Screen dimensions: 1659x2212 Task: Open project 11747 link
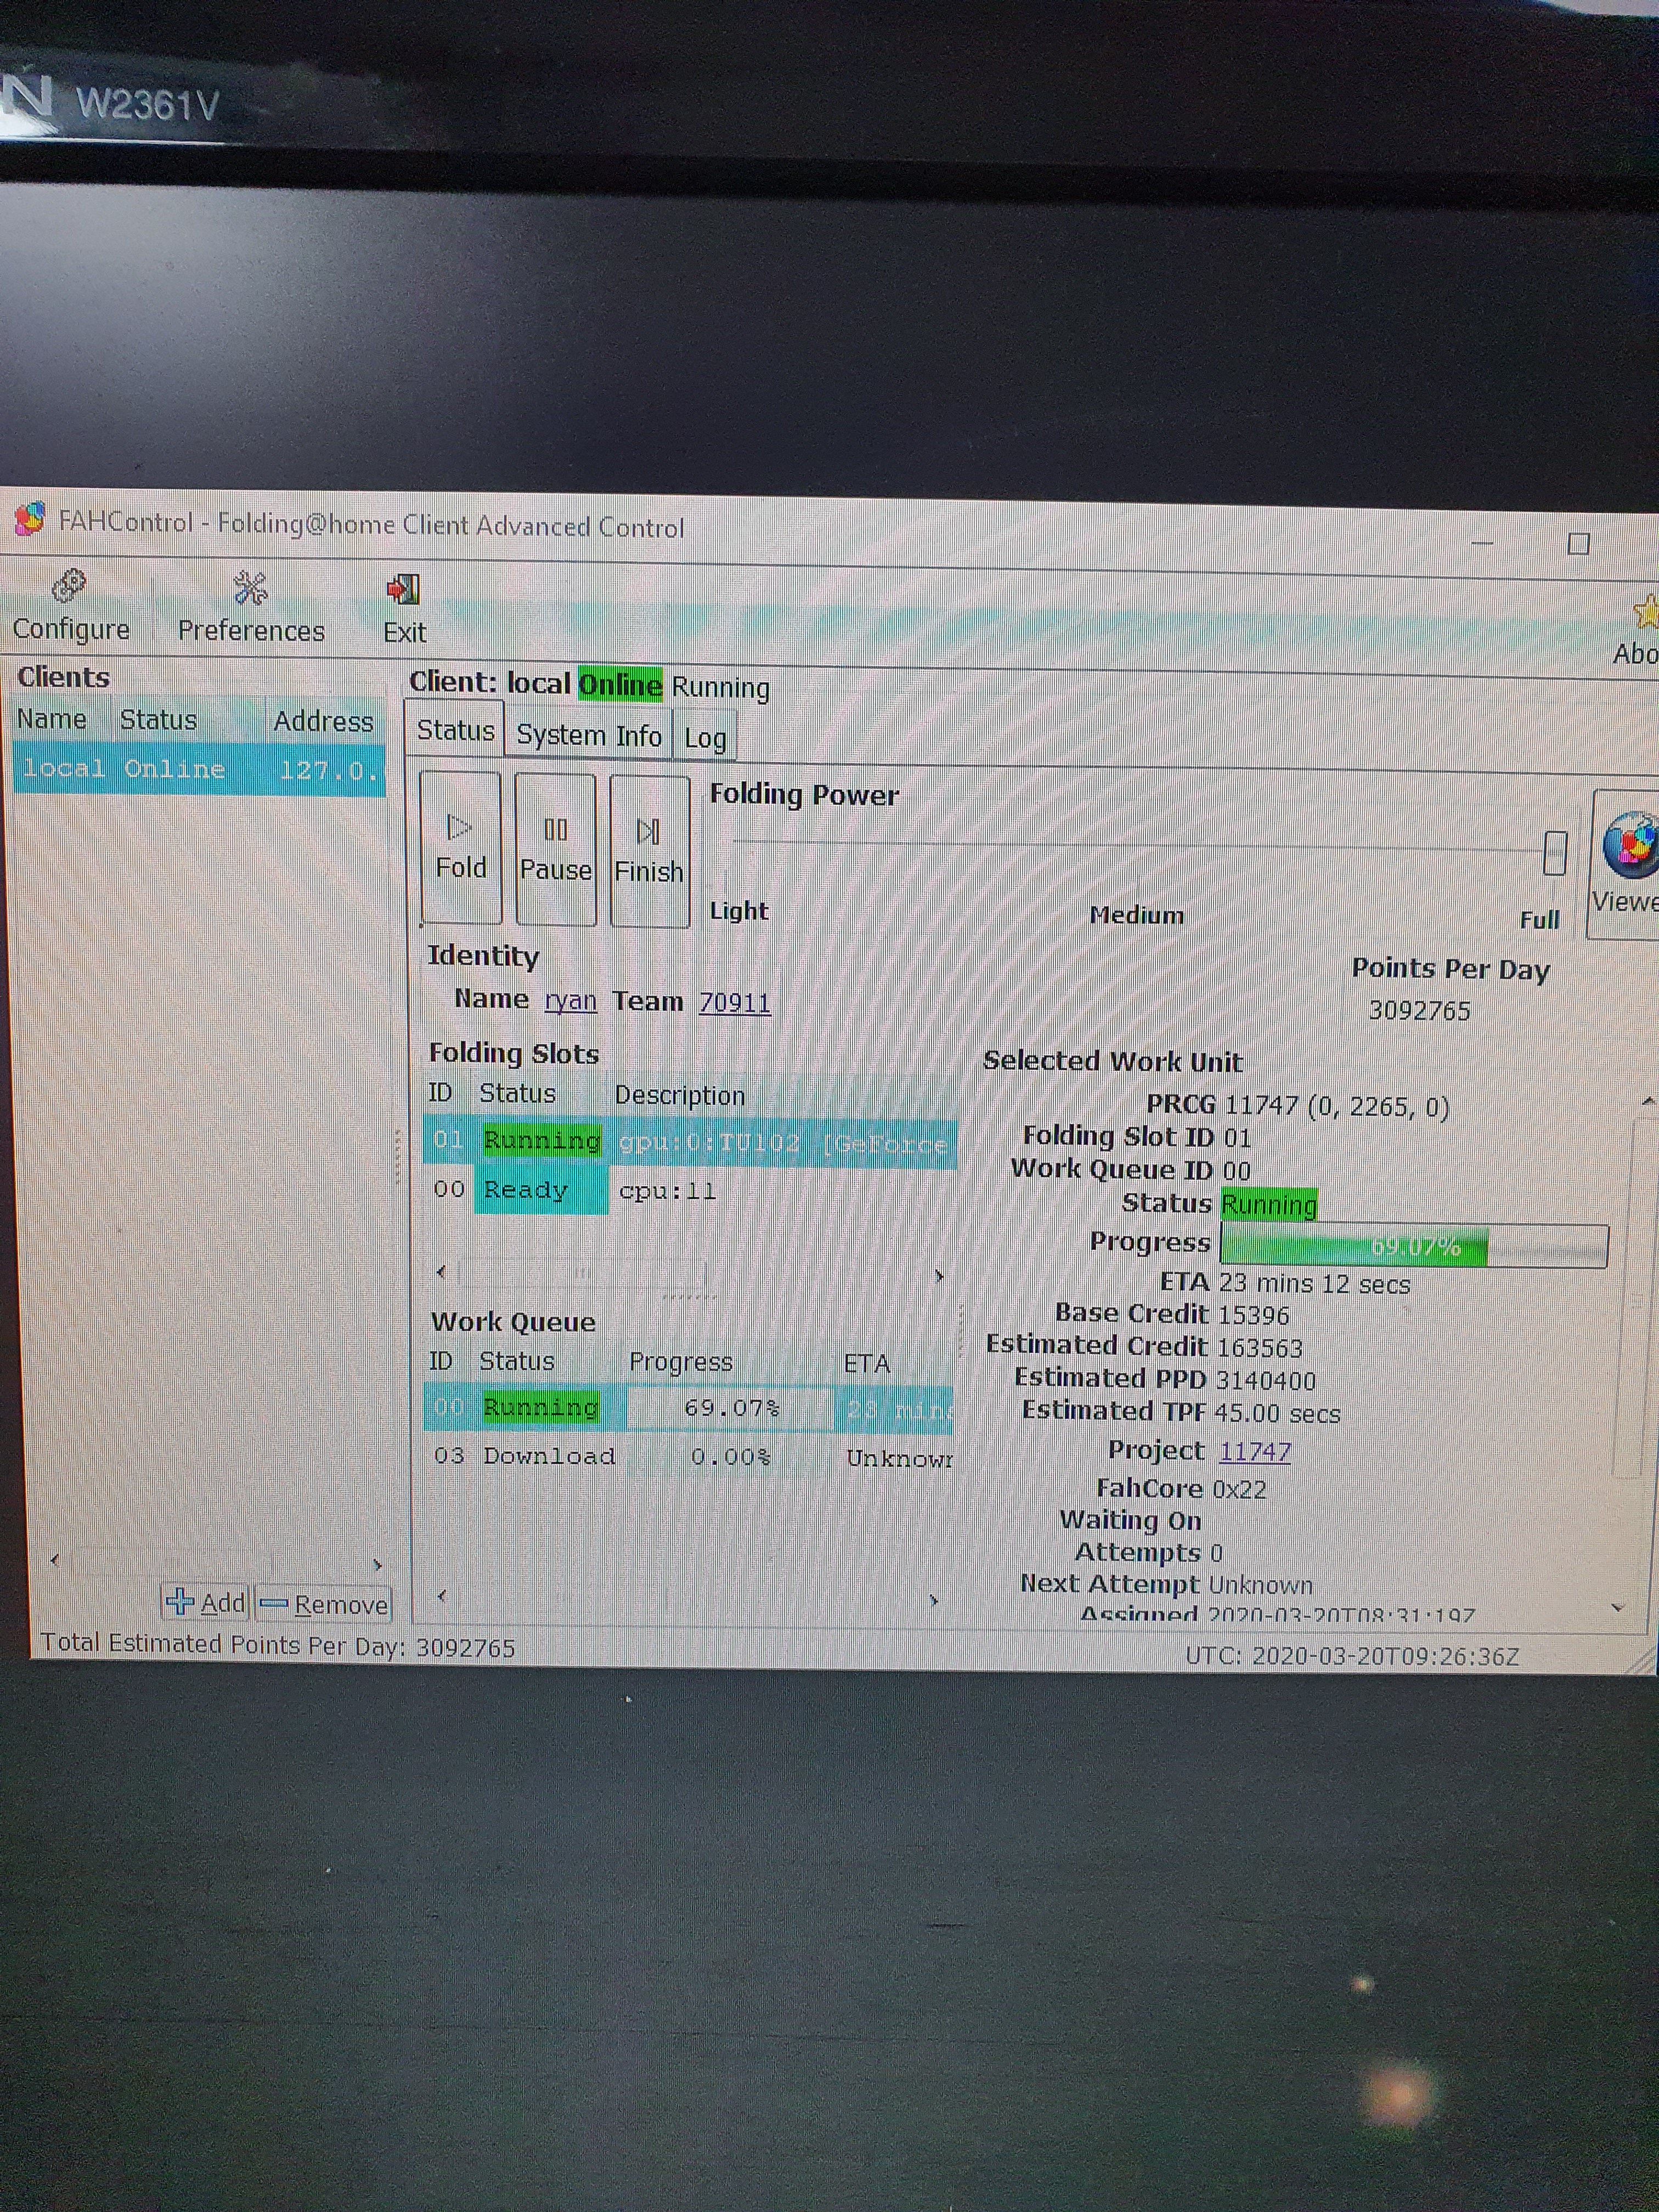[x=1255, y=1451]
